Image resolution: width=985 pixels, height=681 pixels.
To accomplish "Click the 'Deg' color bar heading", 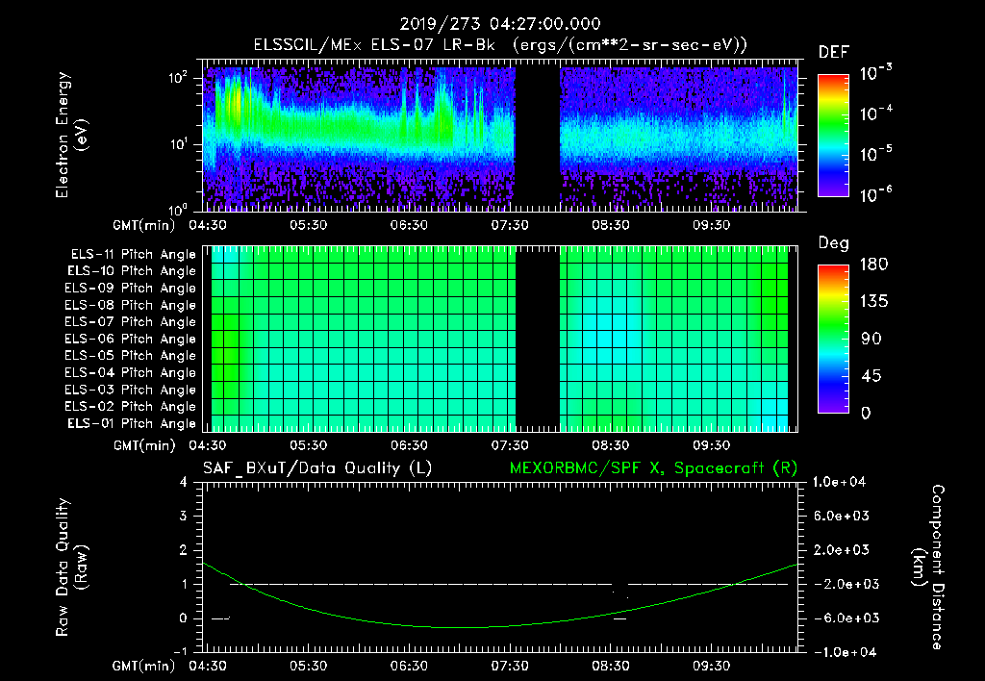I will (x=834, y=243).
